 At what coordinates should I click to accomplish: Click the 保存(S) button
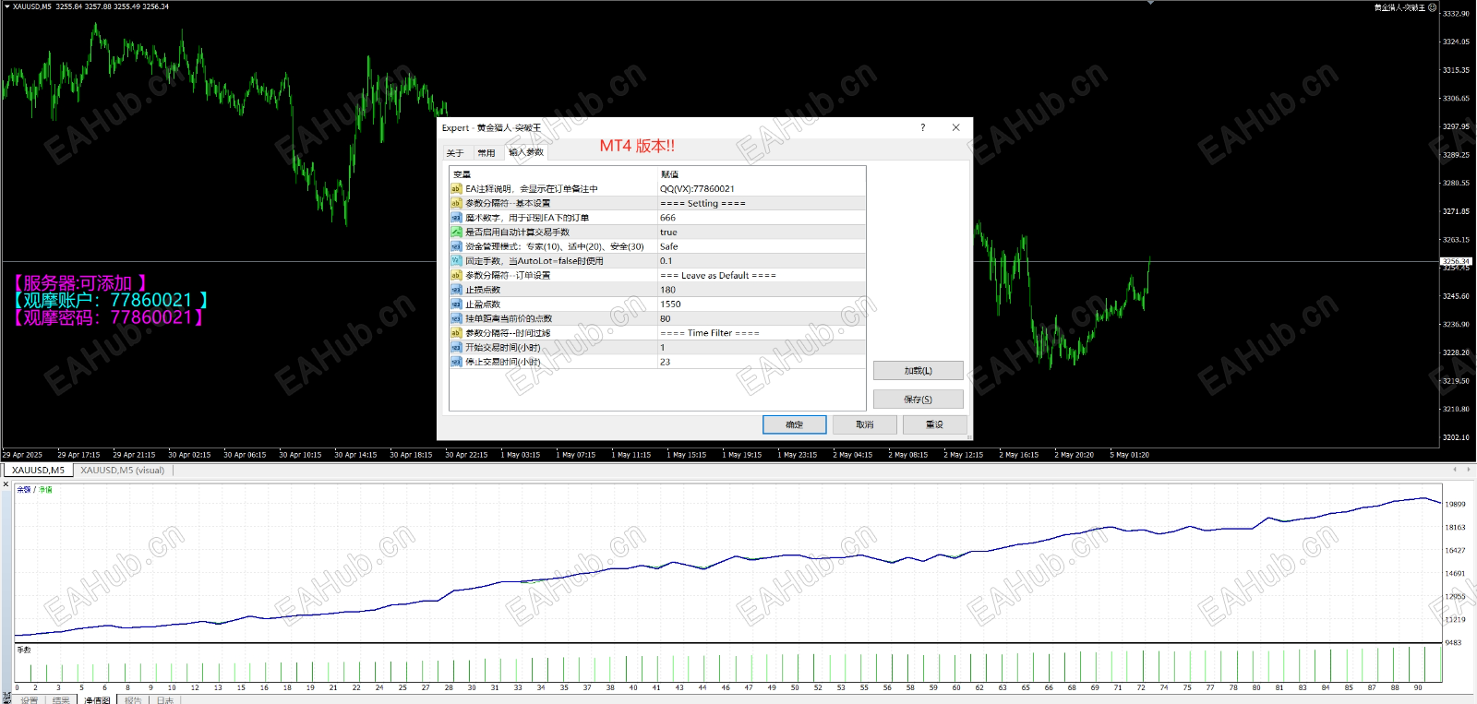pyautogui.click(x=918, y=400)
